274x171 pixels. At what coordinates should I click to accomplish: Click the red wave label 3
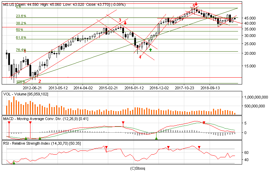click(x=120, y=20)
